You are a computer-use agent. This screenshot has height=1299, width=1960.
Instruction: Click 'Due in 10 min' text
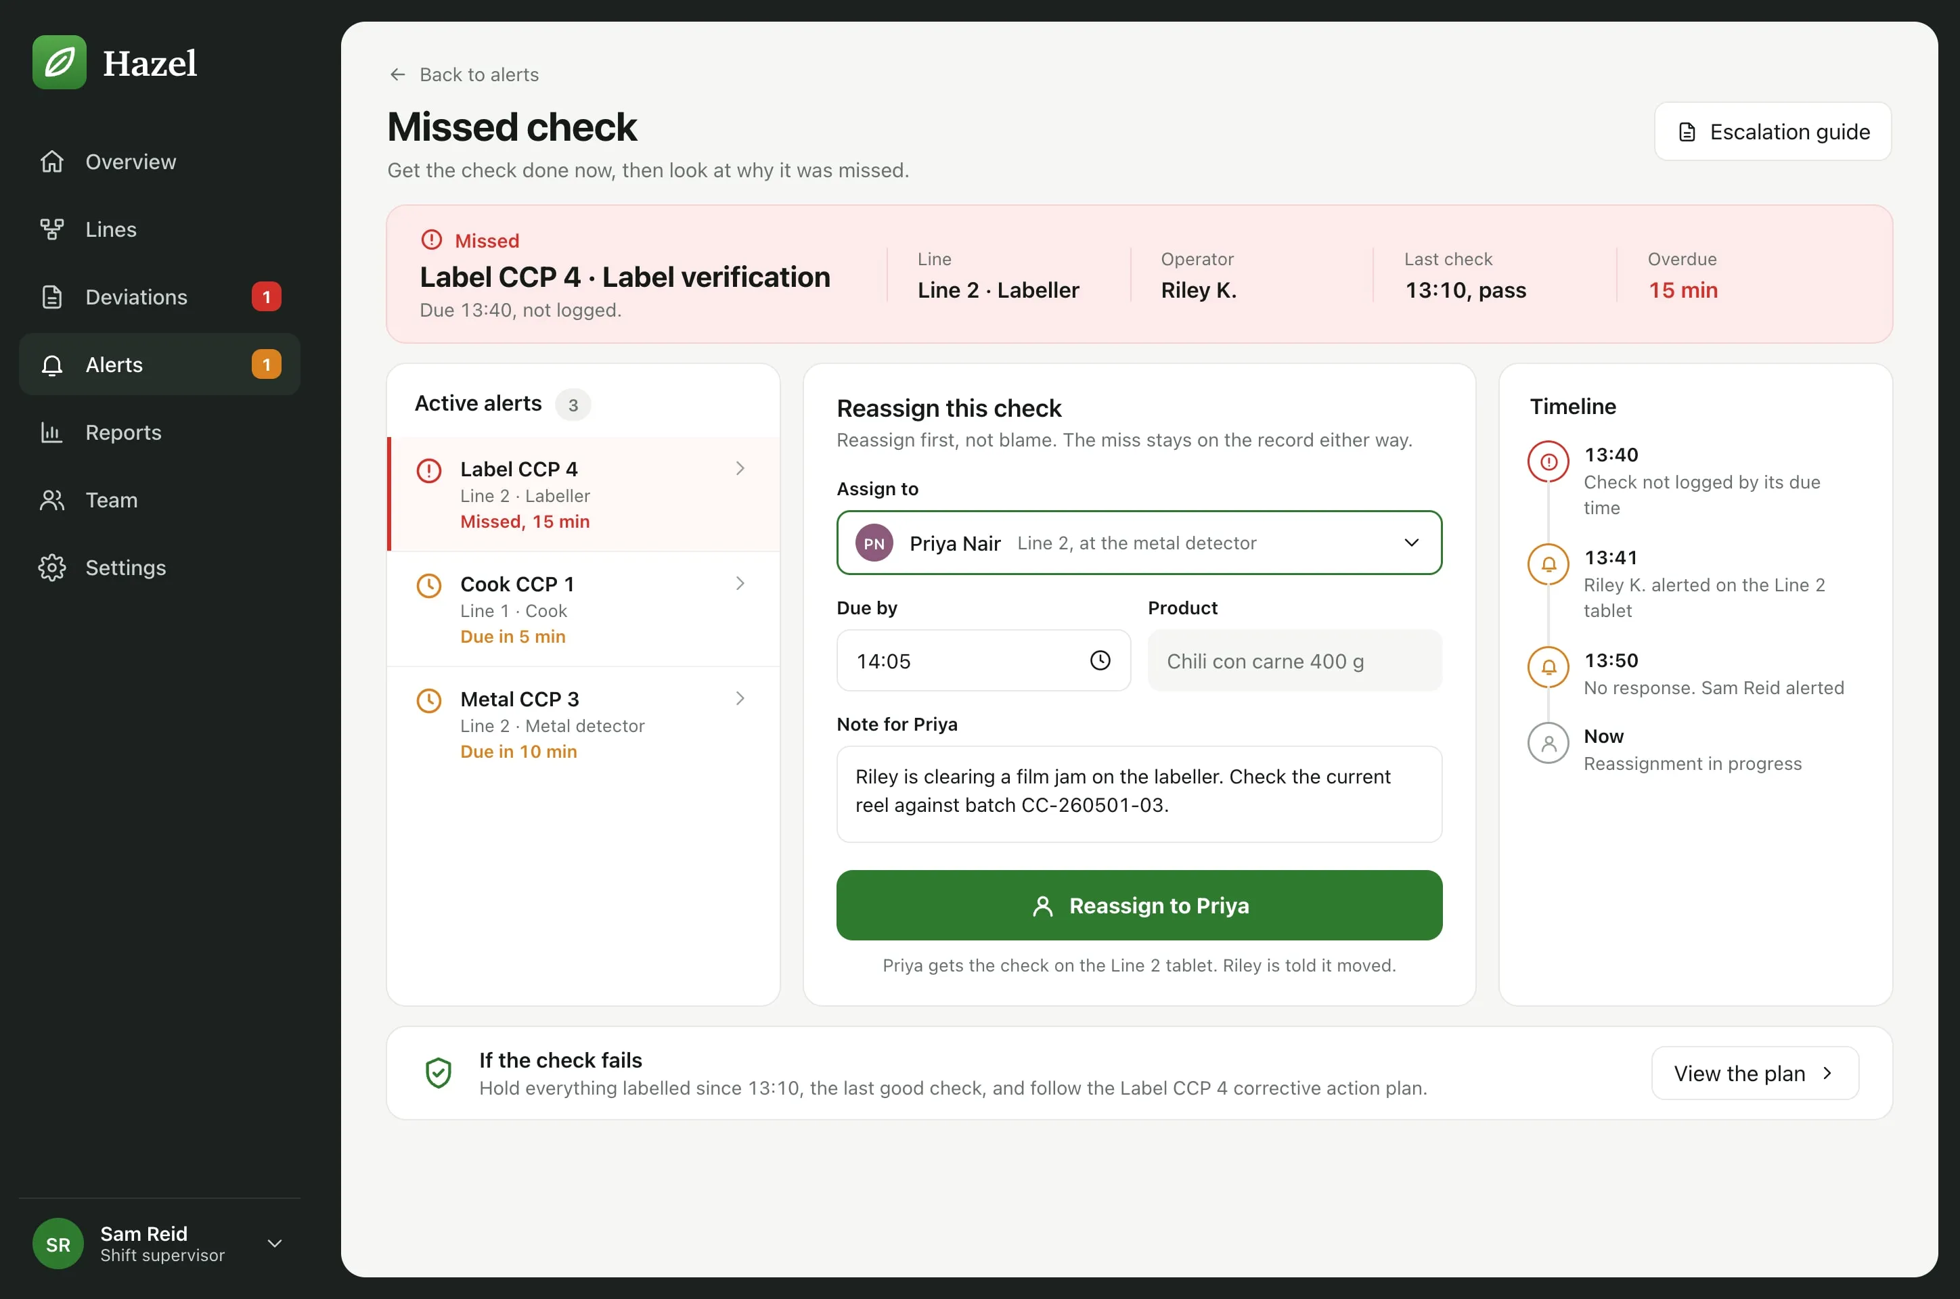[x=518, y=752]
